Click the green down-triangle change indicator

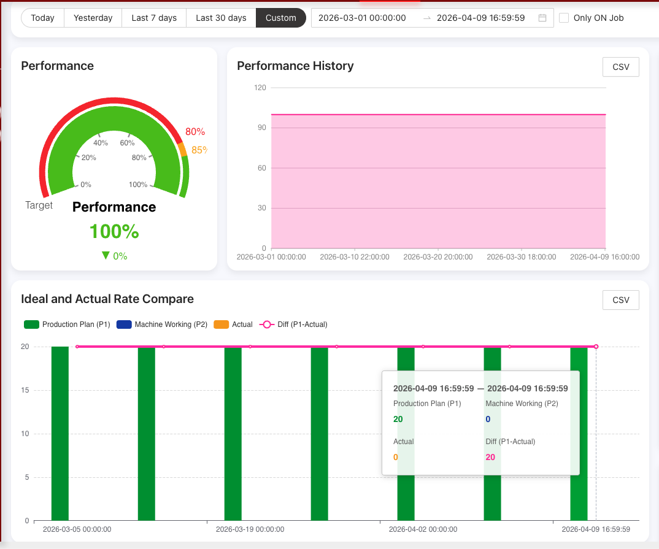point(106,256)
